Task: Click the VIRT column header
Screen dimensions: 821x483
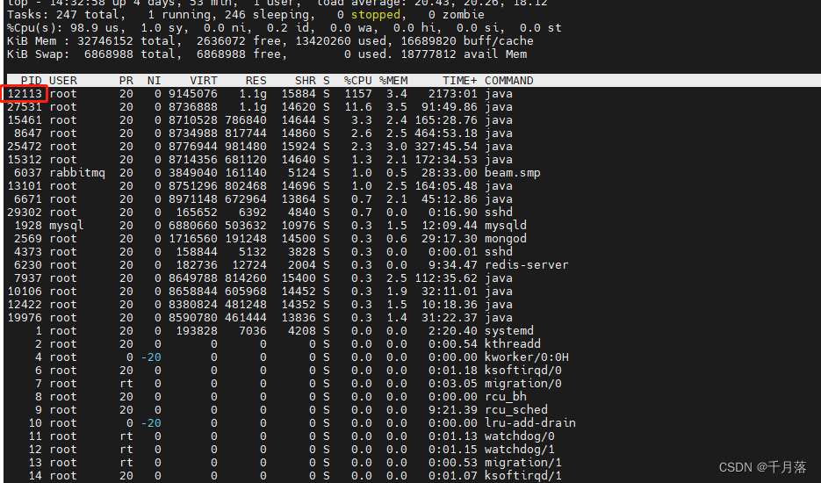Action: tap(203, 81)
